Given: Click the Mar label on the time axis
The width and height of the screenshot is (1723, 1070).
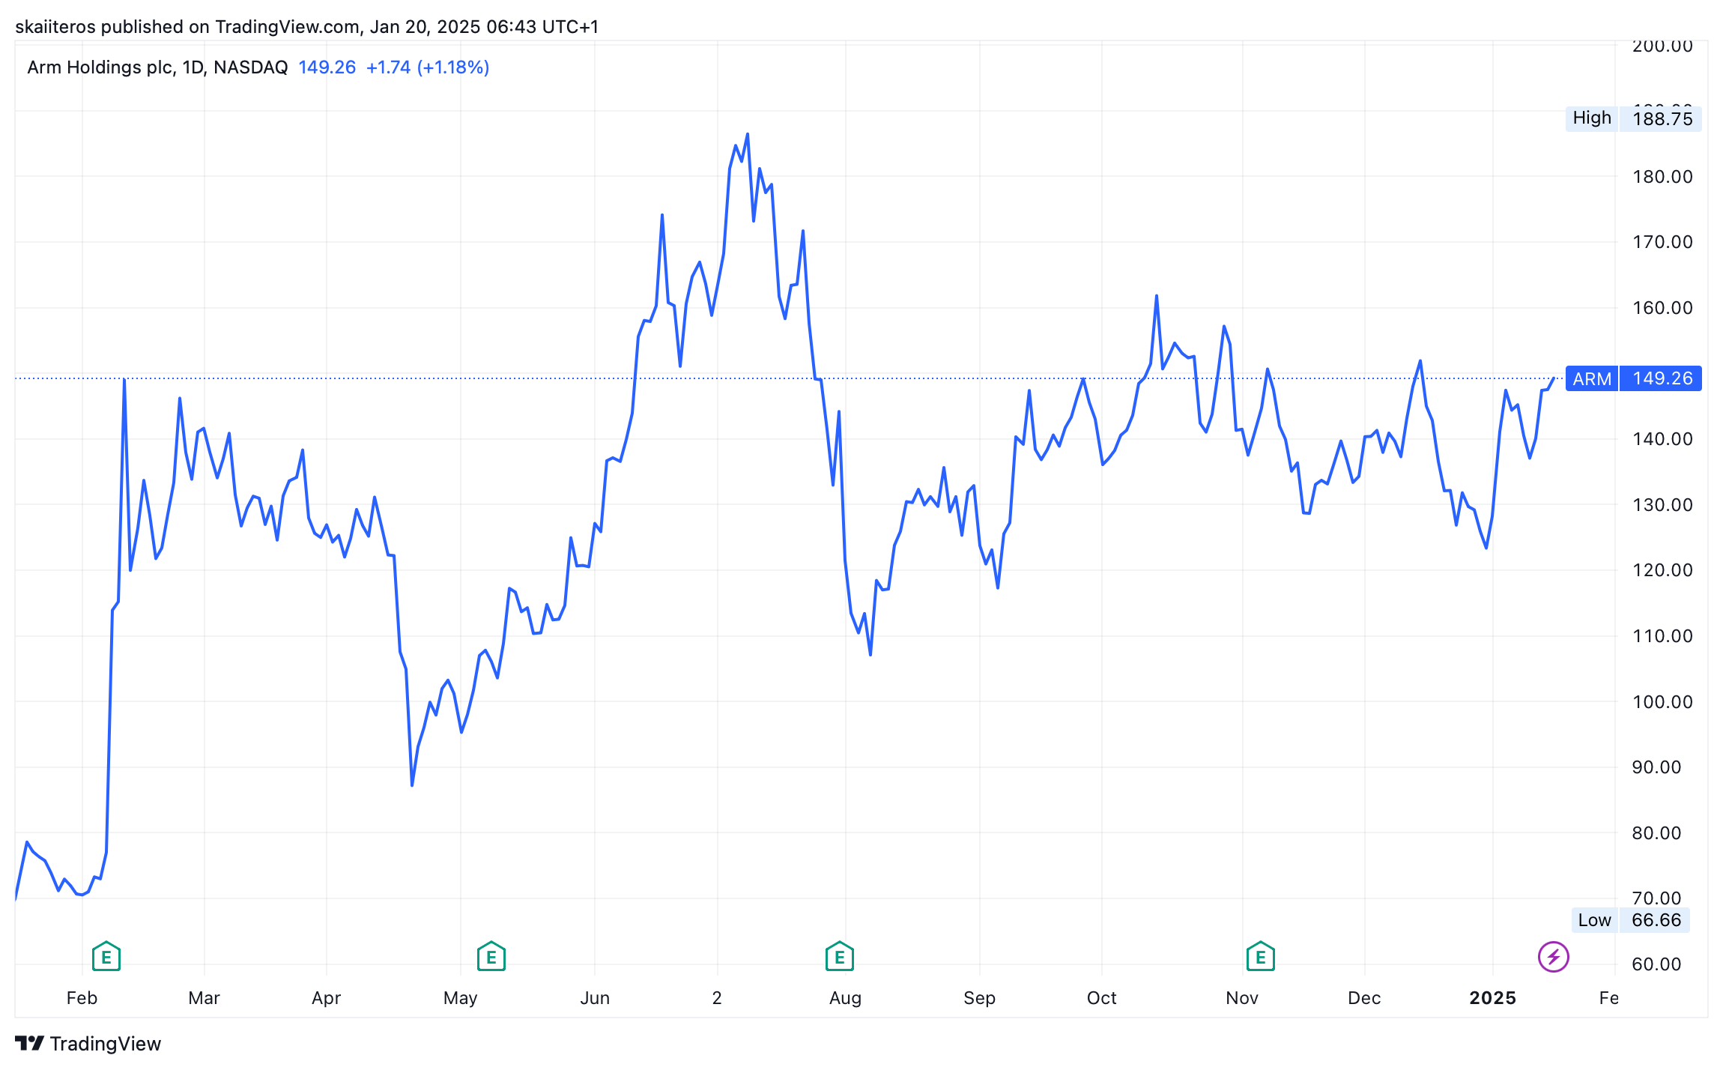Looking at the screenshot, I should pyautogui.click(x=205, y=998).
